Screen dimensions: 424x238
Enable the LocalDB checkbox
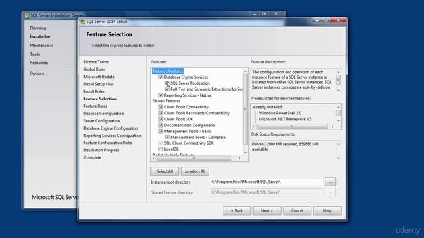point(160,149)
